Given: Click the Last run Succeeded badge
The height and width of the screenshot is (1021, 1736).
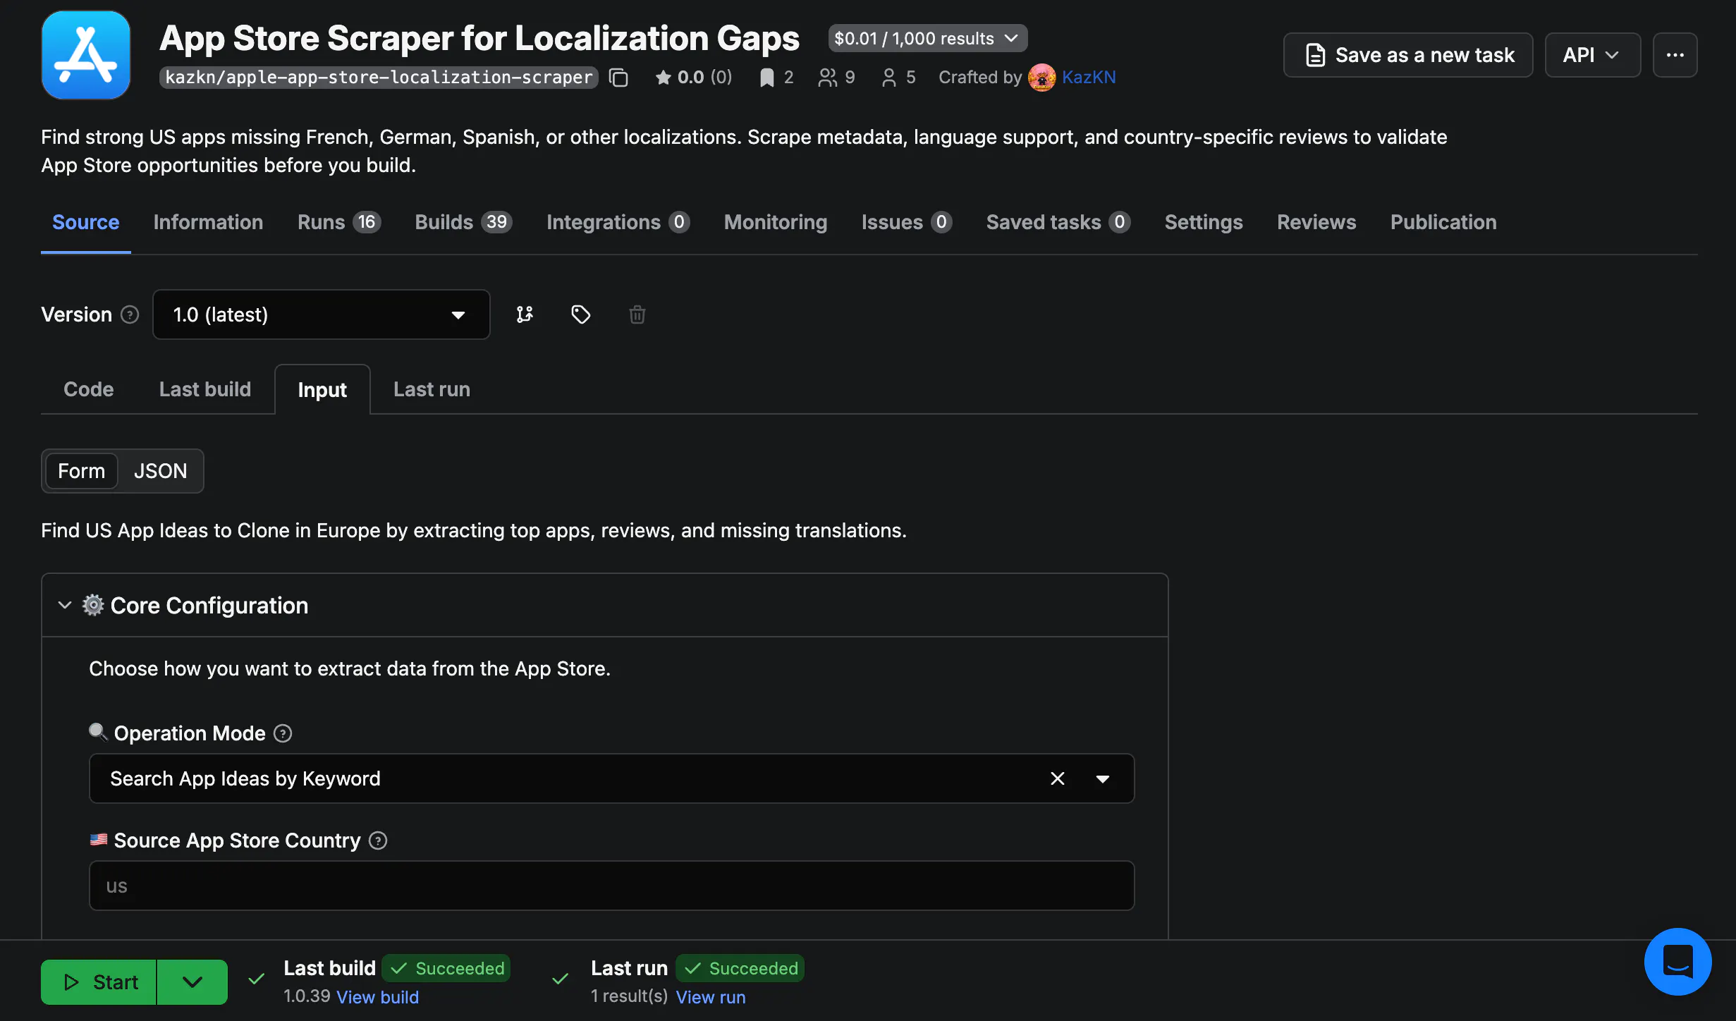Looking at the screenshot, I should 740,968.
